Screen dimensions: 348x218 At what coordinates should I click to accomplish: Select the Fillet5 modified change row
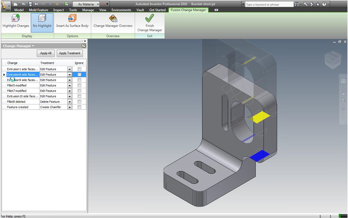pos(23,85)
